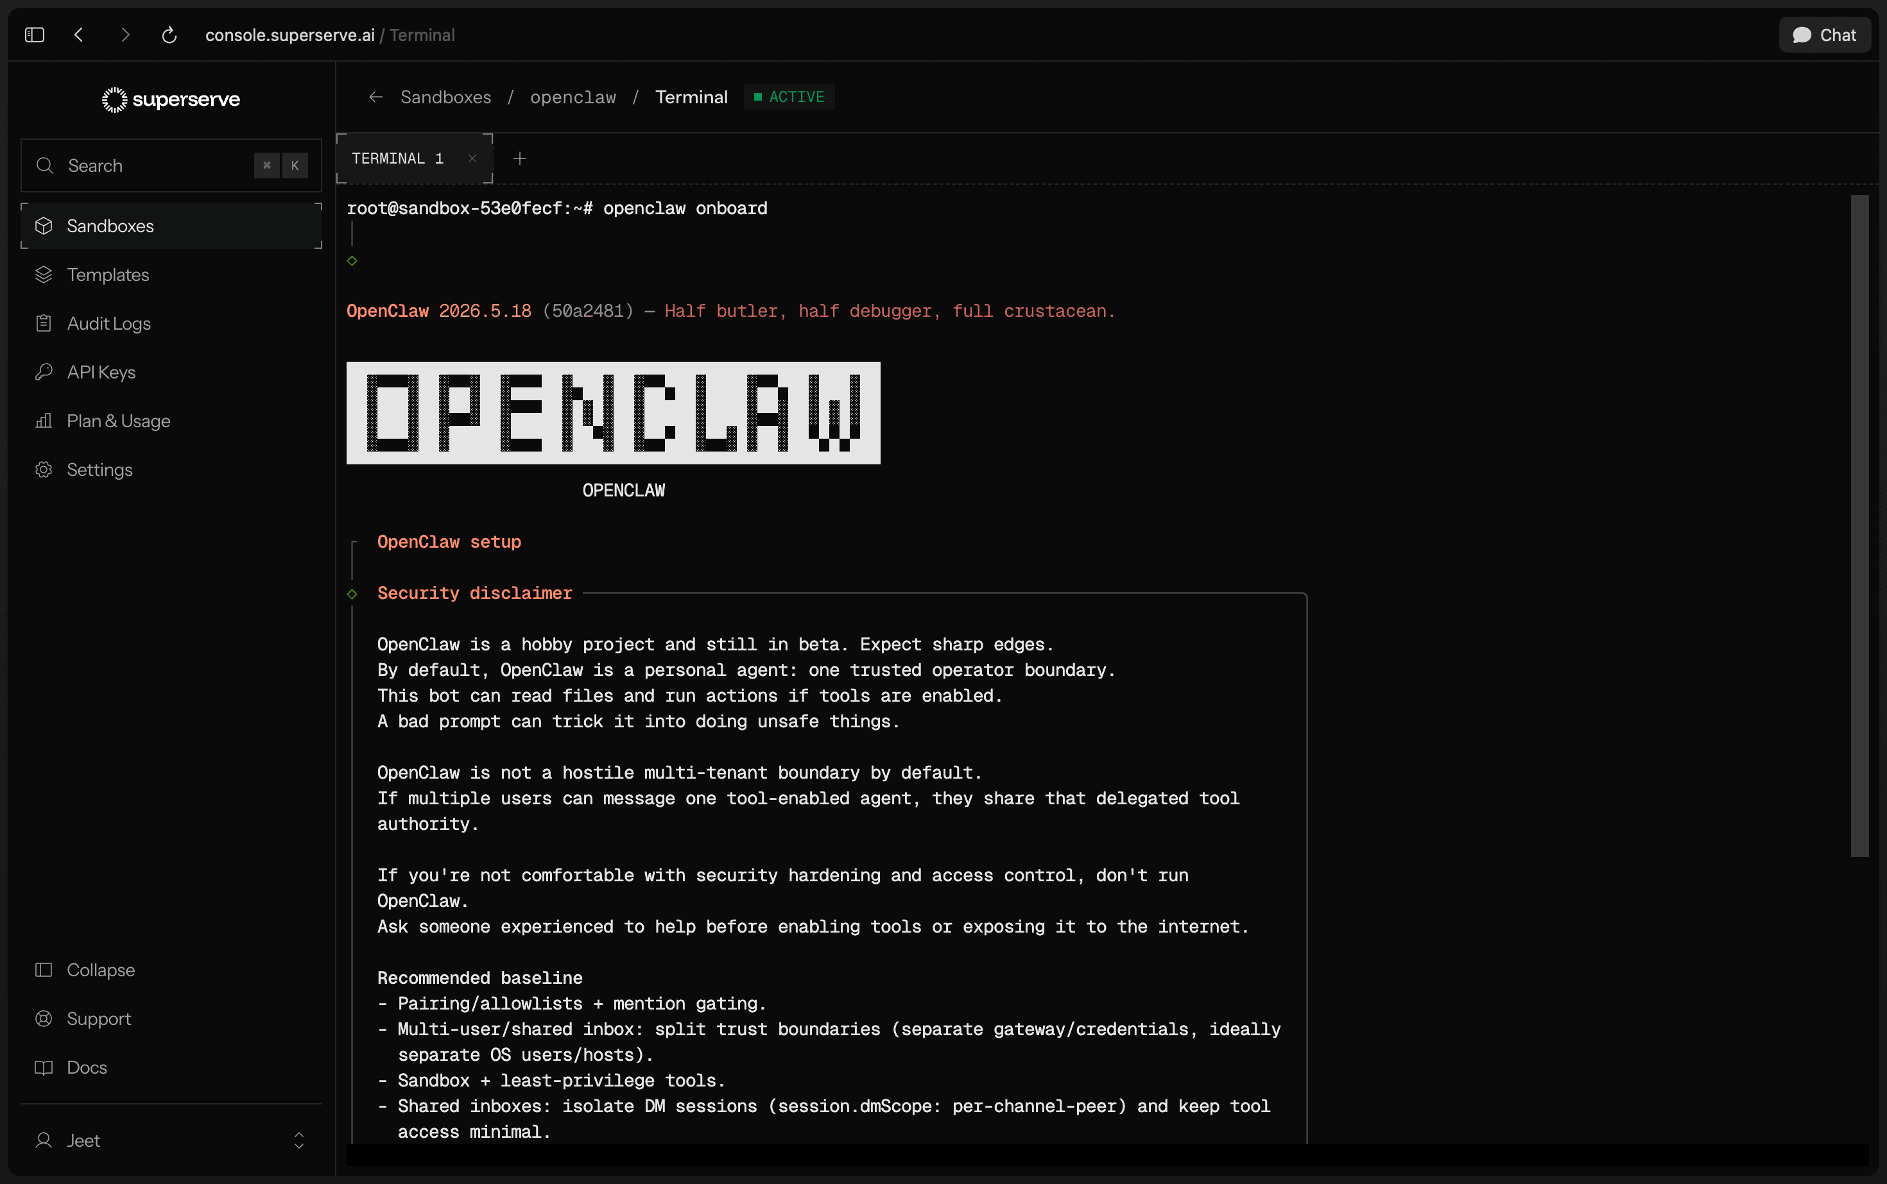This screenshot has height=1184, width=1887.
Task: Click the terminal vertical scrollbar
Action: click(x=1859, y=525)
